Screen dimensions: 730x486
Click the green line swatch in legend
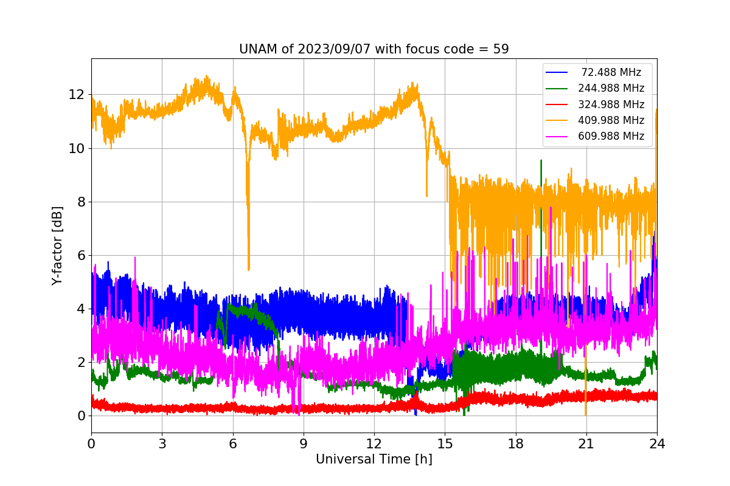pyautogui.click(x=557, y=88)
